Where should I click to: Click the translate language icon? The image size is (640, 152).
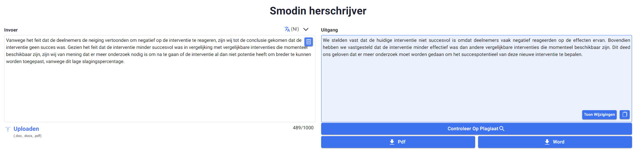(287, 29)
